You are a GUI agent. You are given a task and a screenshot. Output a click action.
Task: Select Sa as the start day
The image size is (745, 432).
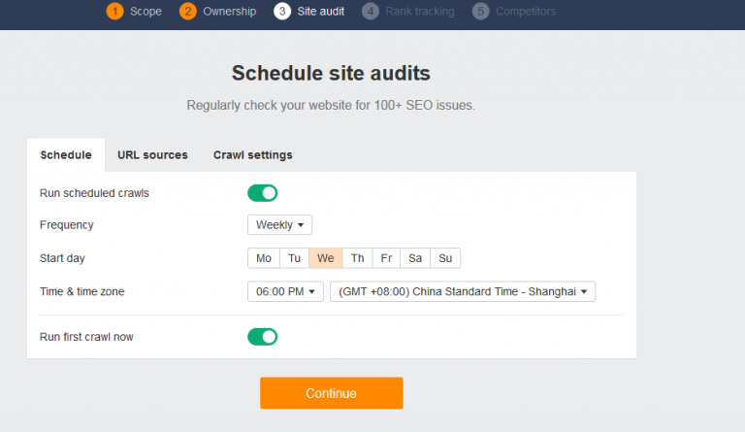point(415,258)
